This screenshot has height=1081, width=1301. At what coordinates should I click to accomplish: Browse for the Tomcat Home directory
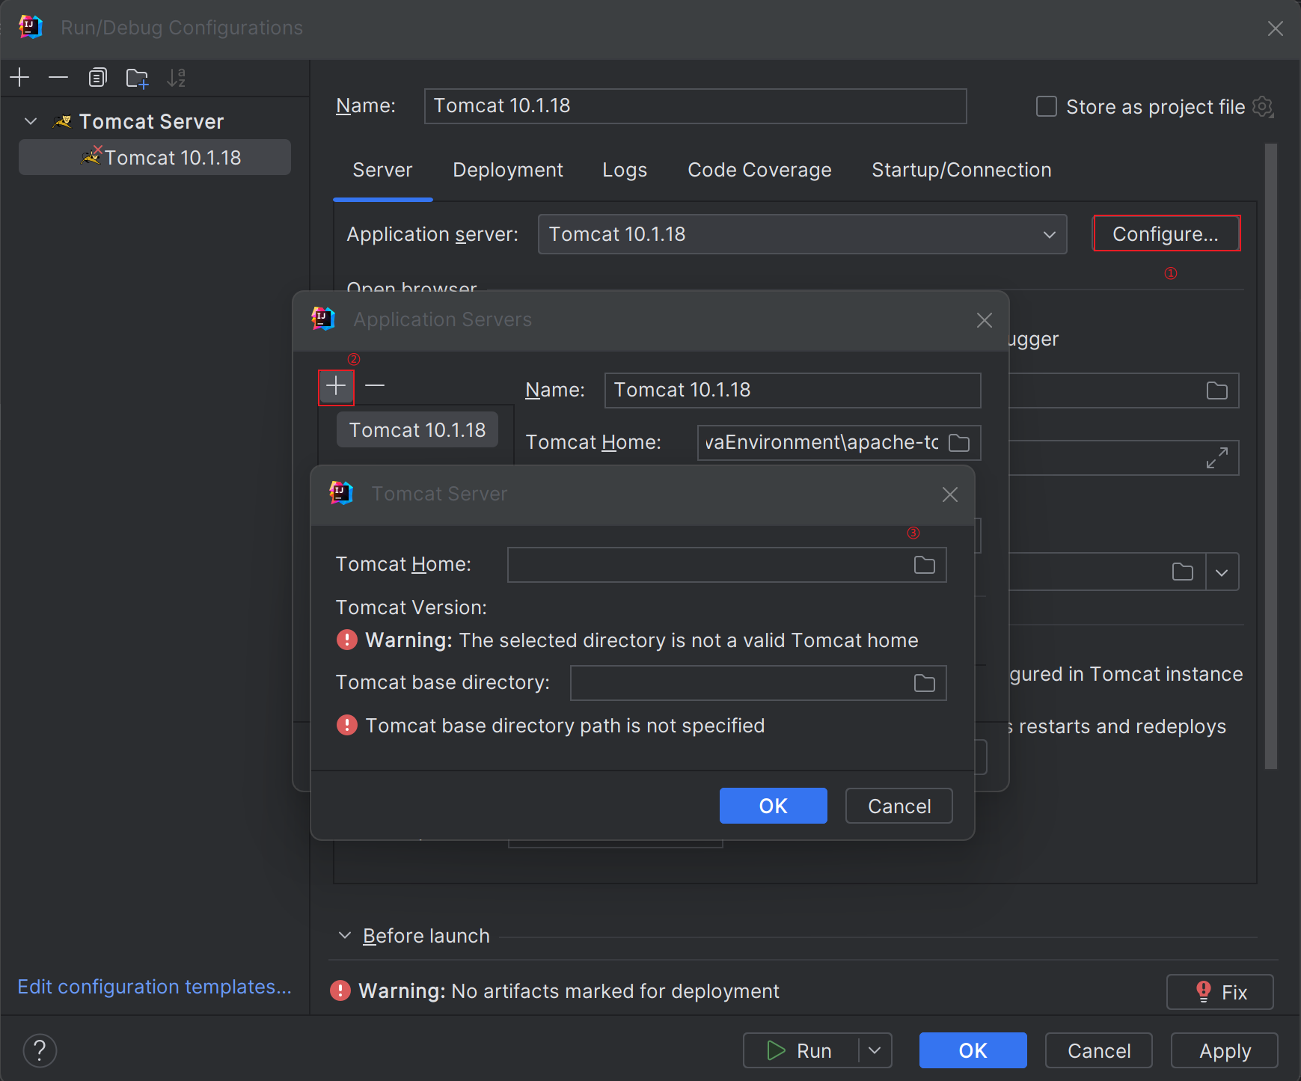pos(925,565)
